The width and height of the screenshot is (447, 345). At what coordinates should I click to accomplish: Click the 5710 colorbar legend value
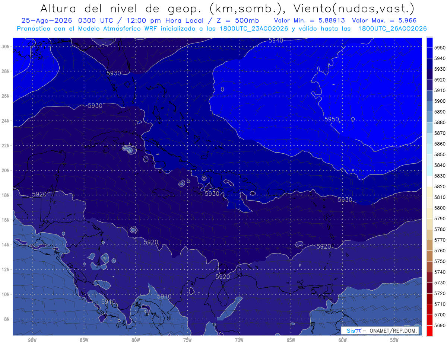click(x=440, y=304)
